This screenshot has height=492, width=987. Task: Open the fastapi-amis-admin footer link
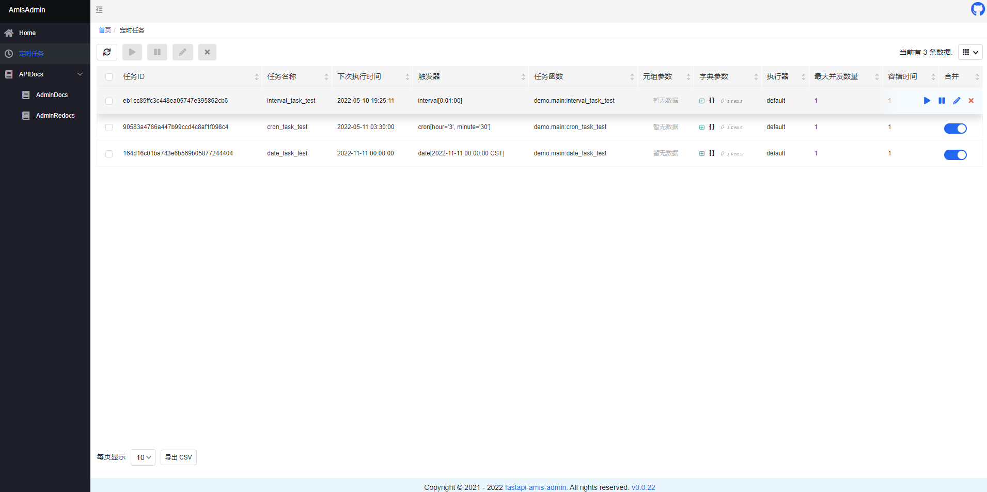tap(536, 487)
